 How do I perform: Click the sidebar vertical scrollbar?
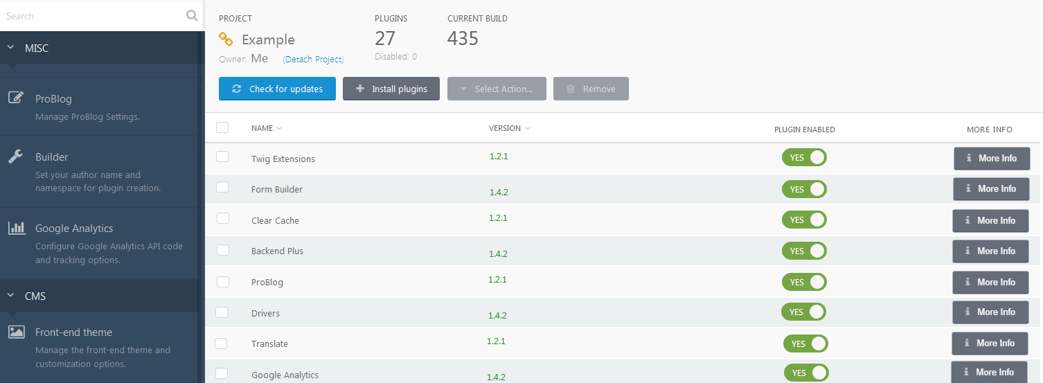[201, 208]
